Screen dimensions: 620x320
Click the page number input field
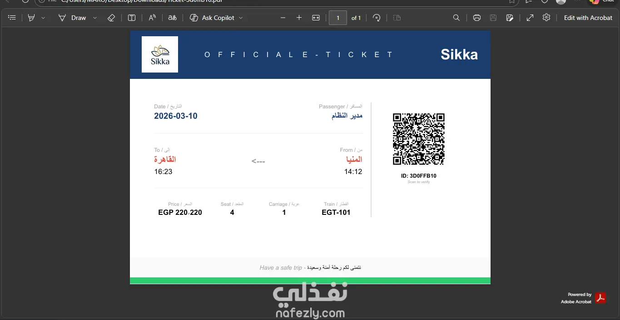[338, 18]
